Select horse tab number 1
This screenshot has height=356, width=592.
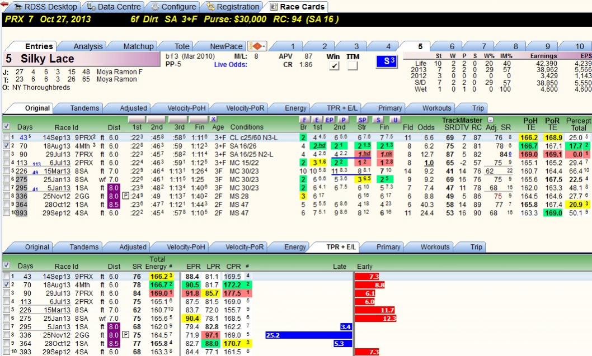point(292,46)
